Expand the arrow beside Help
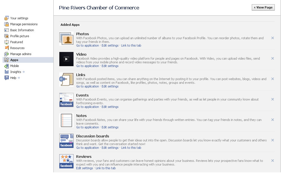The image size is (281, 182). click(18, 78)
